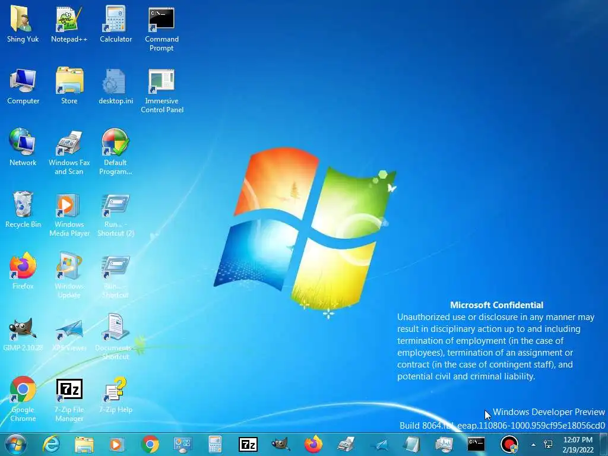Show hidden system tray icons arrow
Image resolution: width=608 pixels, height=456 pixels.
(534, 445)
